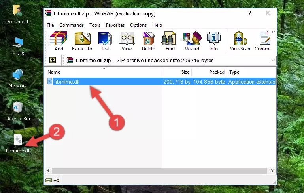The width and height of the screenshot is (304, 193).
Task: Click the Extract To toolbar icon
Action: tap(82, 41)
